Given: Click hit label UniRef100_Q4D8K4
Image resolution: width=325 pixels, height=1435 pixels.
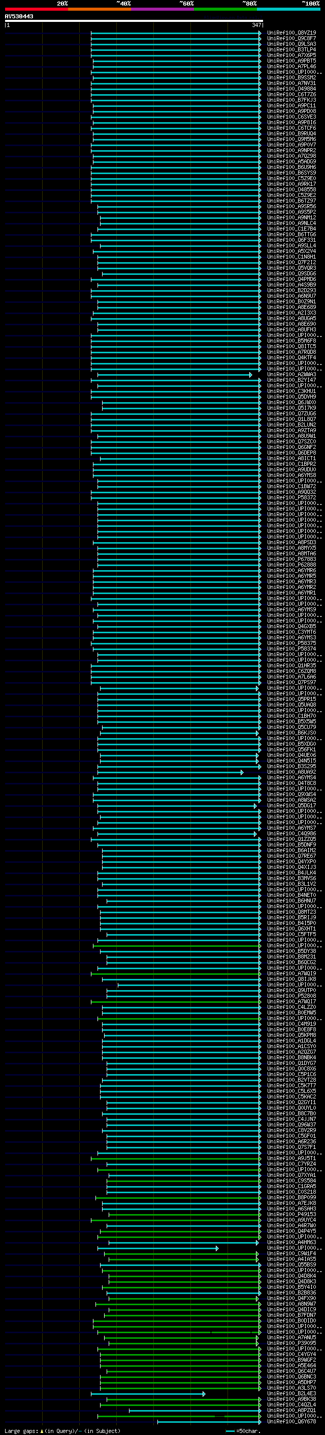Looking at the screenshot, I should (x=291, y=1276).
